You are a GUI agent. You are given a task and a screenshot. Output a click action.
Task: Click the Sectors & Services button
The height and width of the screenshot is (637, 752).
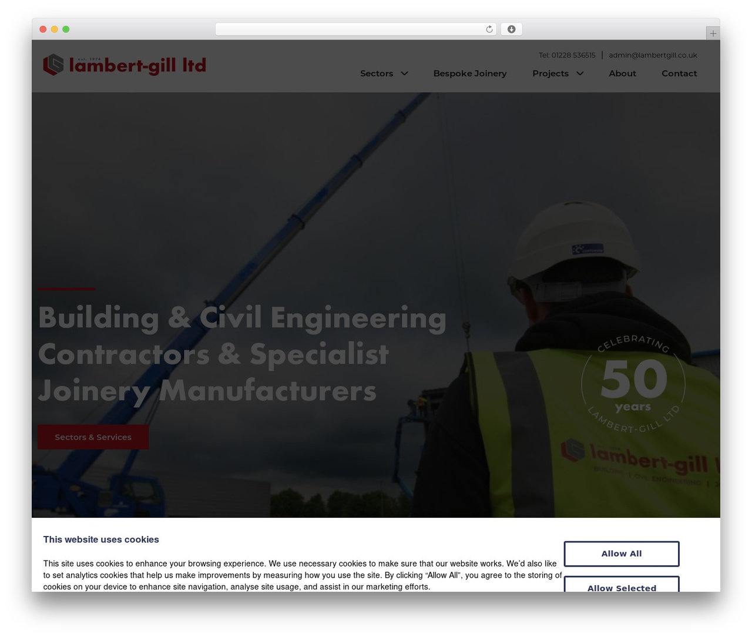click(93, 437)
